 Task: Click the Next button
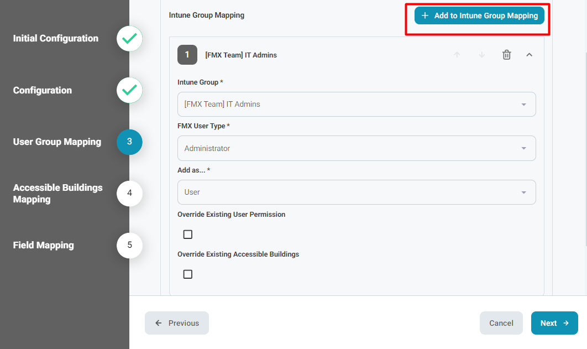[x=554, y=323]
